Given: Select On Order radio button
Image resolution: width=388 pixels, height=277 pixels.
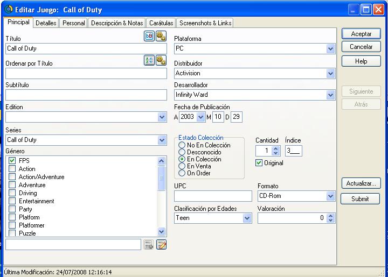Looking at the screenshot, I should [182, 173].
